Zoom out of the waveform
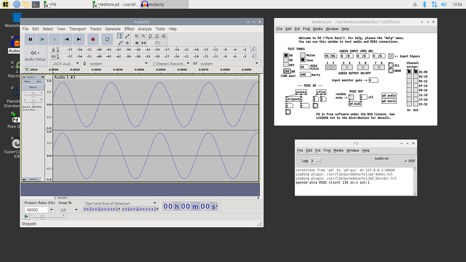The width and height of the screenshot is (466, 262). (143, 36)
